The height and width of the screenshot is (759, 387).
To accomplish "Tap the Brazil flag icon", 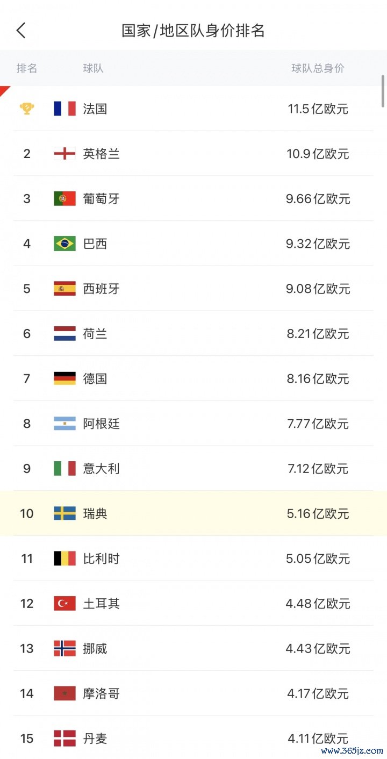I will (x=64, y=244).
